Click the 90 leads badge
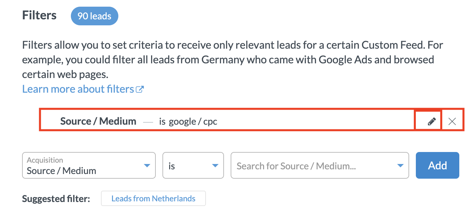Viewport: 472px width, 216px height. click(x=95, y=16)
